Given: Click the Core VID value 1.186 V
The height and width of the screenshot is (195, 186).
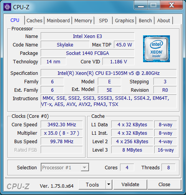Looking at the screenshot, I should 119,61.
